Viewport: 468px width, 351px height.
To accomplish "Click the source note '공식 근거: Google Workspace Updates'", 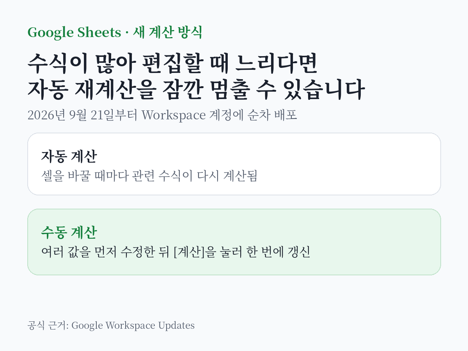I will coord(111,325).
